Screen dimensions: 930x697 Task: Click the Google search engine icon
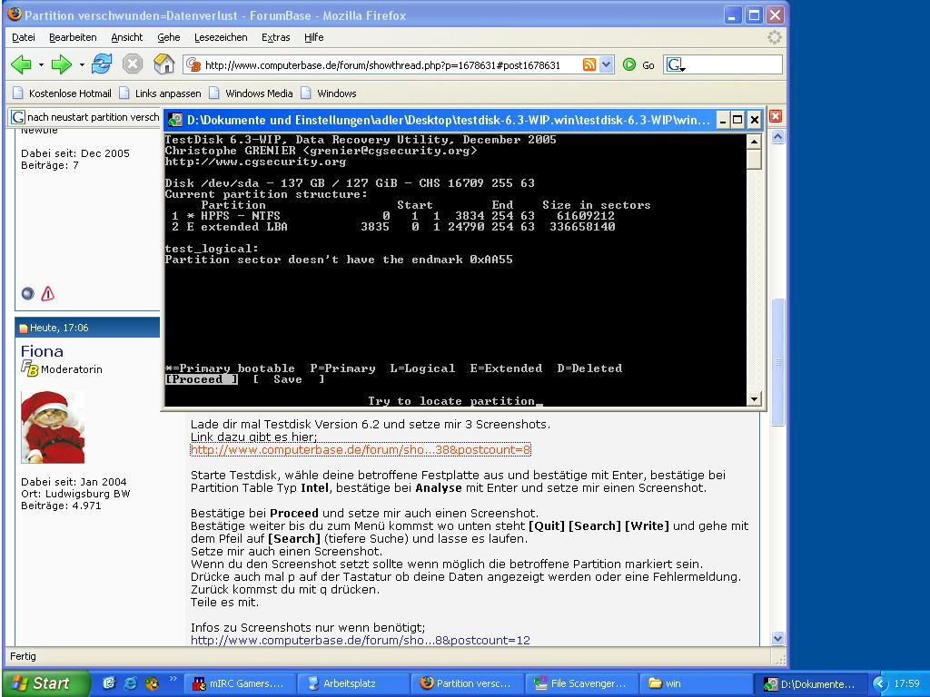click(676, 65)
